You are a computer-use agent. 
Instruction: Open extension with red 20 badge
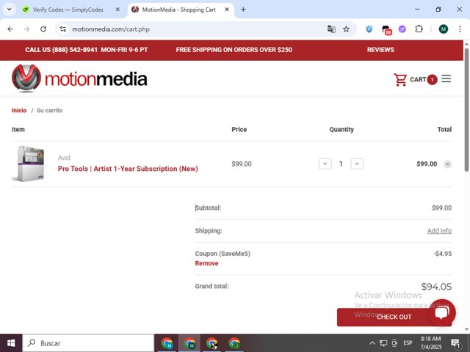(x=386, y=29)
